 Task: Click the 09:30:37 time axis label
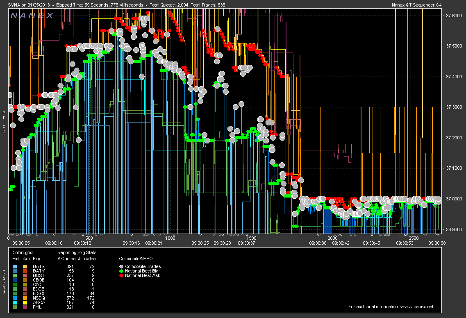click(x=246, y=243)
